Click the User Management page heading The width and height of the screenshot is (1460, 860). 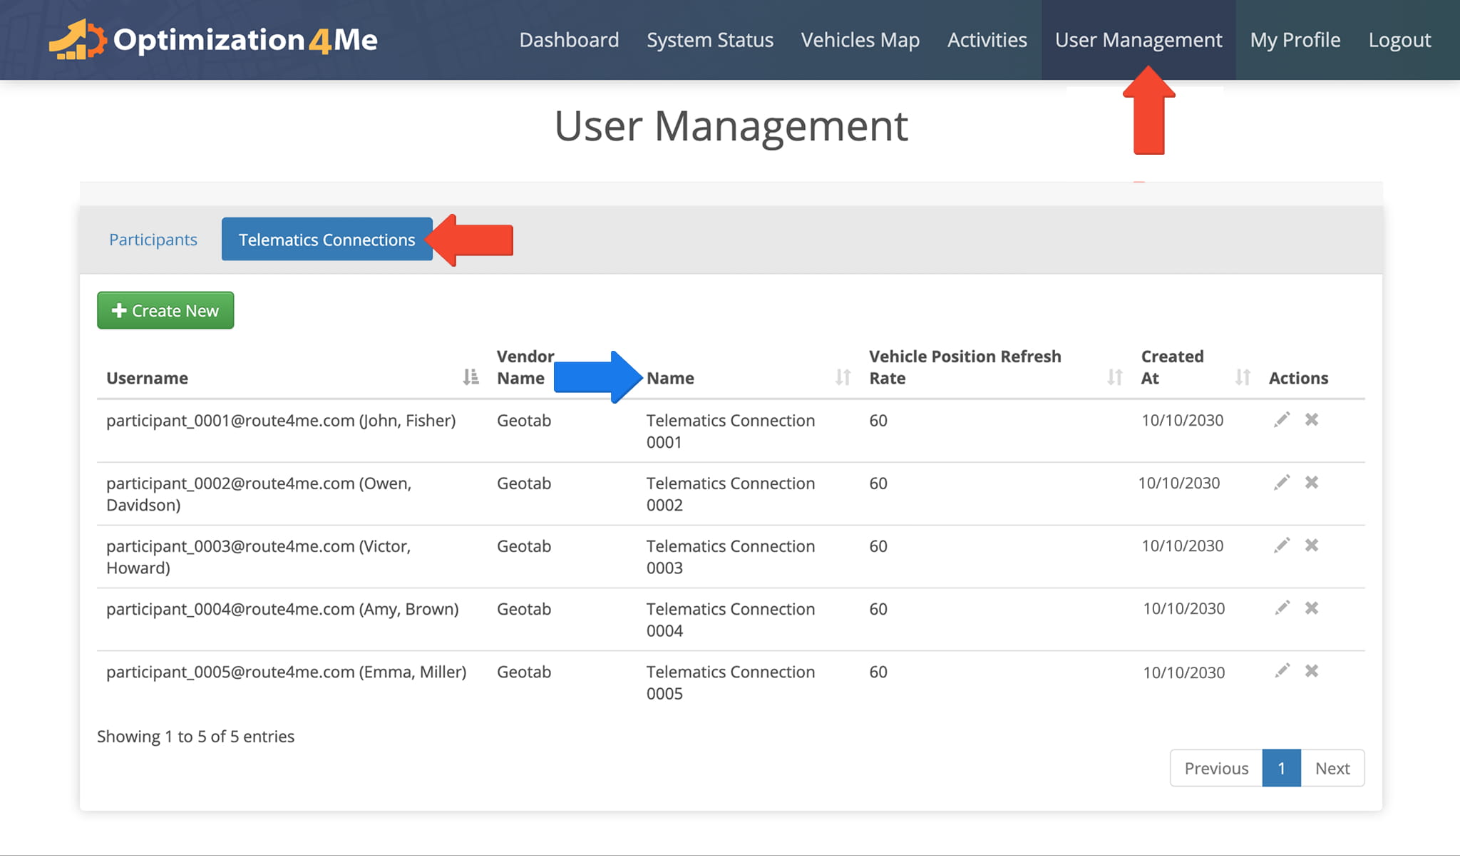[x=731, y=126]
